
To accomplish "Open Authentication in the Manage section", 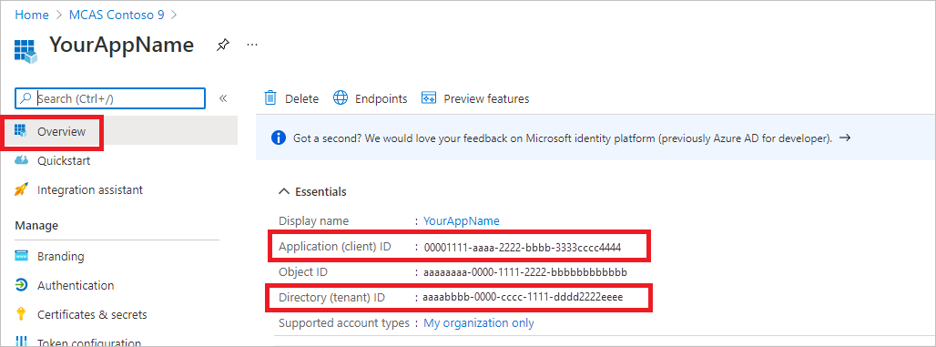I will pyautogui.click(x=76, y=285).
